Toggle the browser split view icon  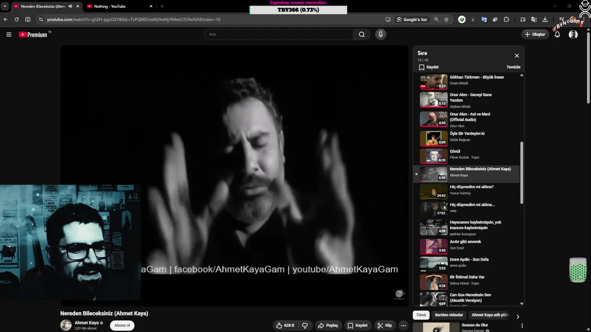pyautogui.click(x=28, y=19)
